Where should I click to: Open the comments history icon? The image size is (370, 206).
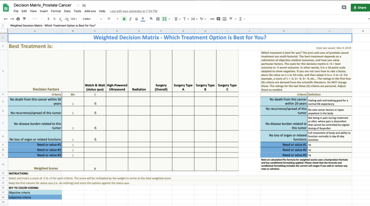[x=344, y=8]
